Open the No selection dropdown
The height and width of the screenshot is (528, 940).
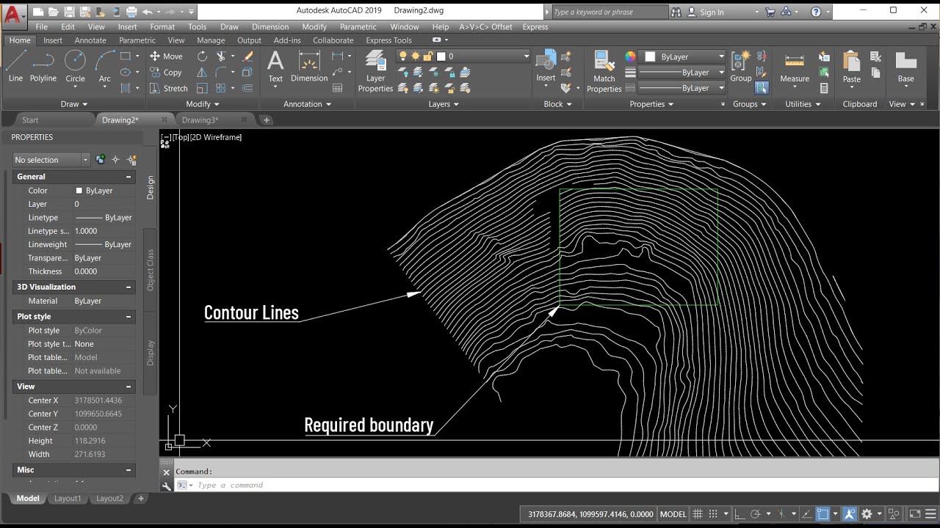(51, 160)
